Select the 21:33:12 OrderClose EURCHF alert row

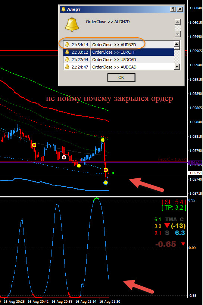point(118,52)
